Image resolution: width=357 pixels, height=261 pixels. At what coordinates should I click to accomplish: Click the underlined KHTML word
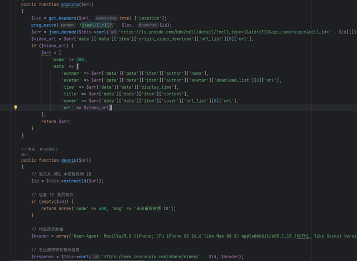click(302, 236)
